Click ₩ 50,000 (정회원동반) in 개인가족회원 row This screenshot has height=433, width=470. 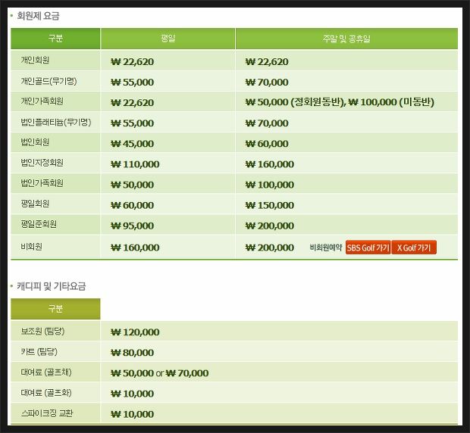click(295, 102)
